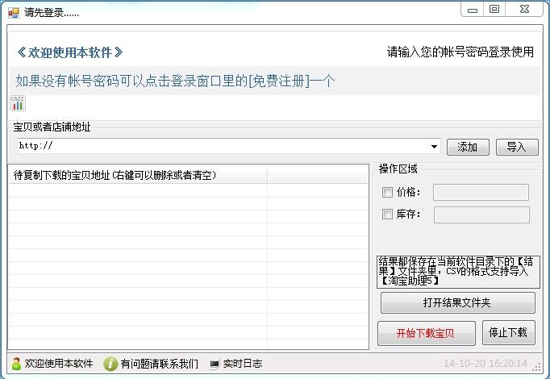This screenshot has width=550, height=379.
Task: Expand the http:// address dropdown arrow
Action: [x=435, y=147]
